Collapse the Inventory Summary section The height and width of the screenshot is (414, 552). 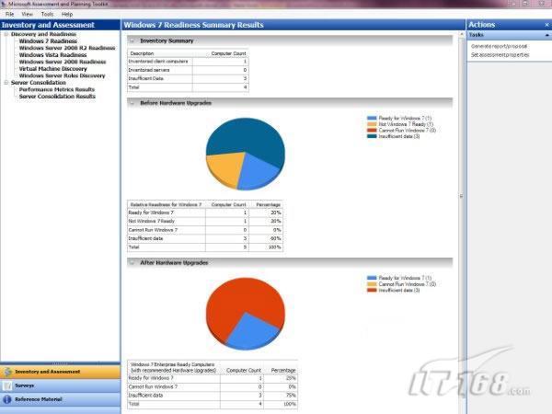pyautogui.click(x=132, y=40)
